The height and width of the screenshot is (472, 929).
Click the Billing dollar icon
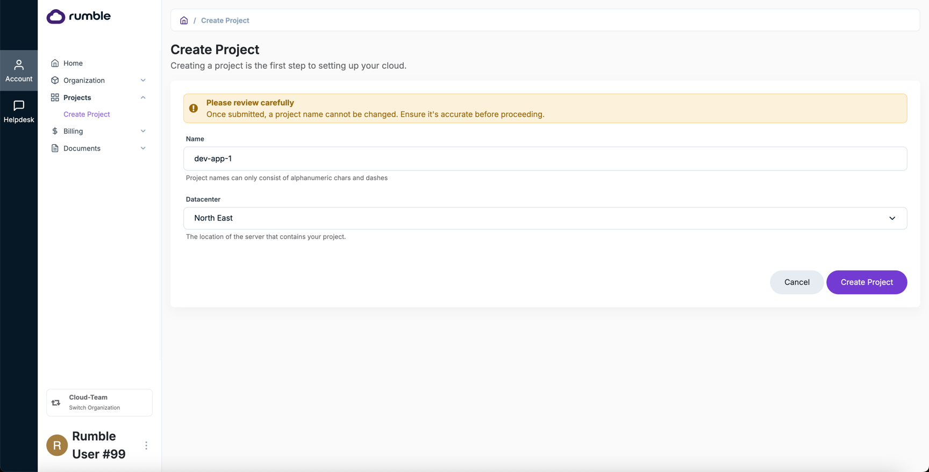[x=55, y=131]
